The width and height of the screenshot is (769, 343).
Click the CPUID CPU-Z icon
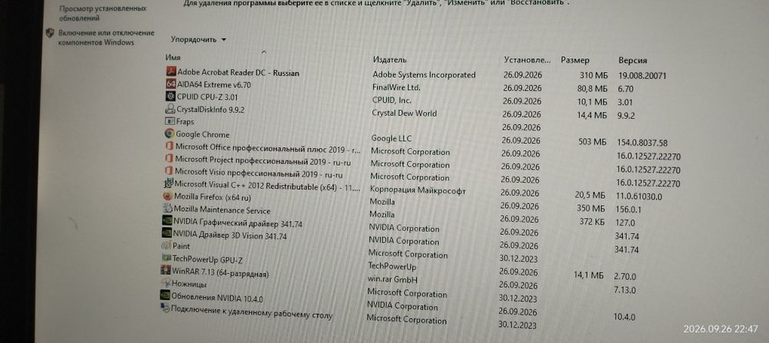pos(171,97)
